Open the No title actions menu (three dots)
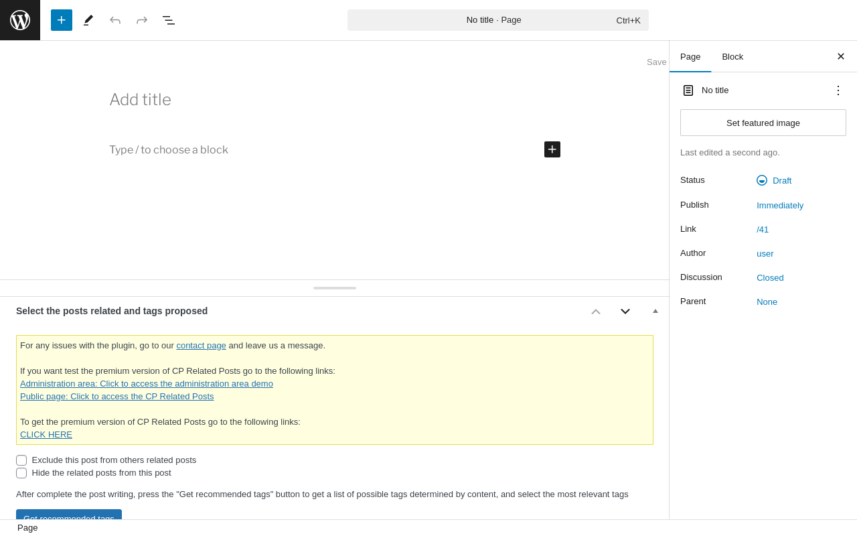The width and height of the screenshot is (857, 536). point(838,90)
